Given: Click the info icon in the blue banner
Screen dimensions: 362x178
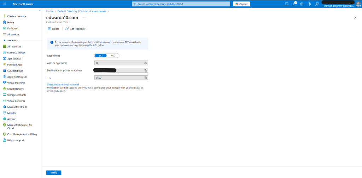Looking at the screenshot, I should [52, 42].
